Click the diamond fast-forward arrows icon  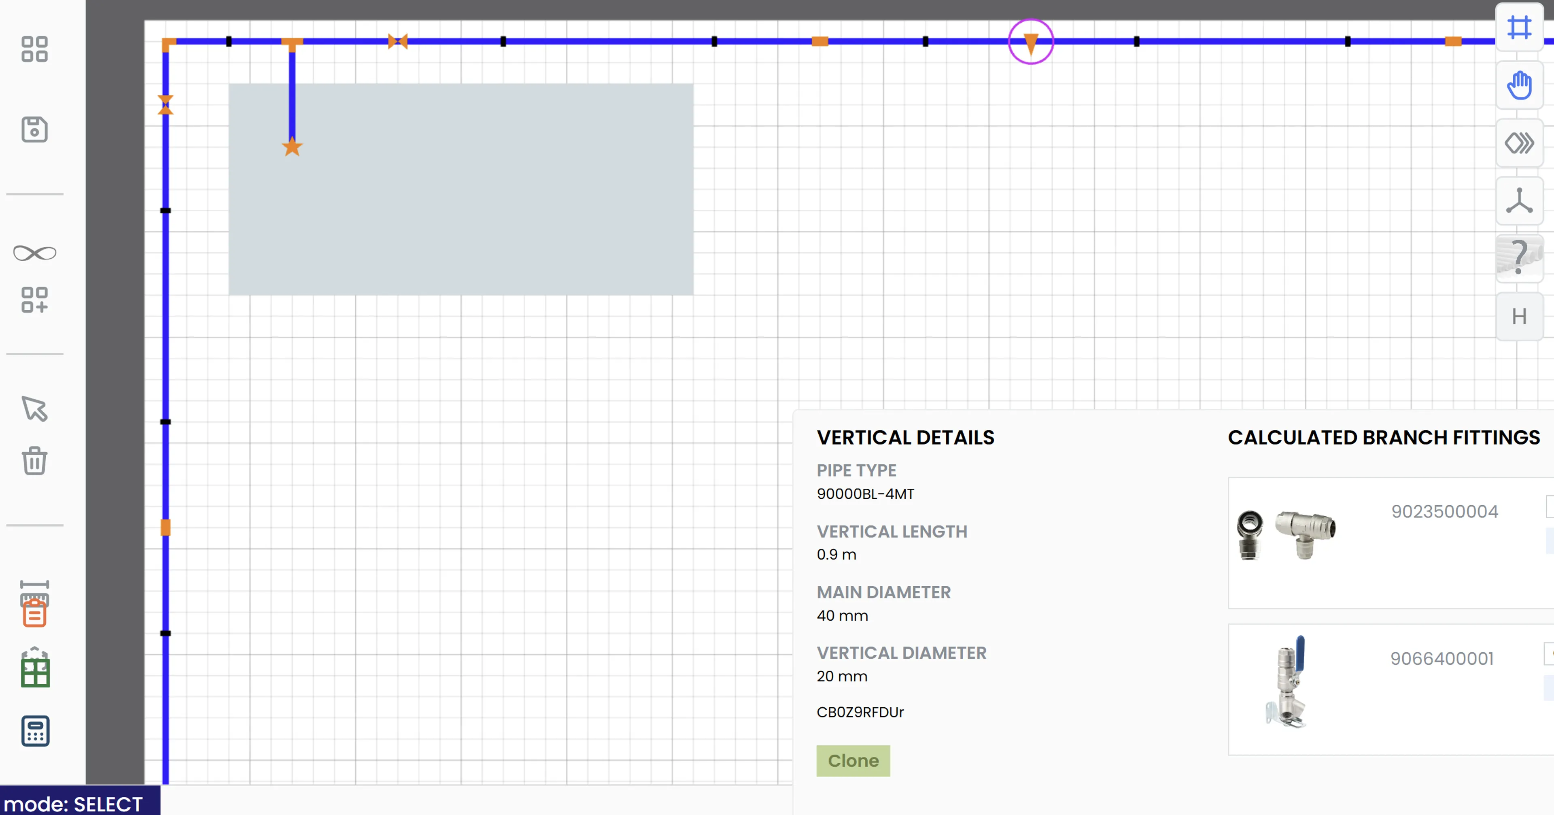1519,143
